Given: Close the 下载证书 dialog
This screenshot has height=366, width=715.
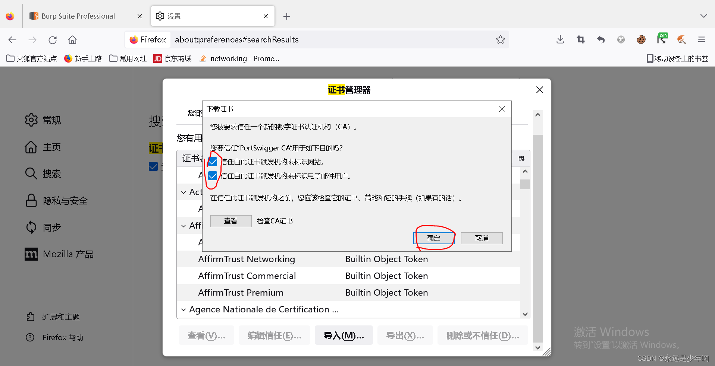Looking at the screenshot, I should [x=502, y=109].
